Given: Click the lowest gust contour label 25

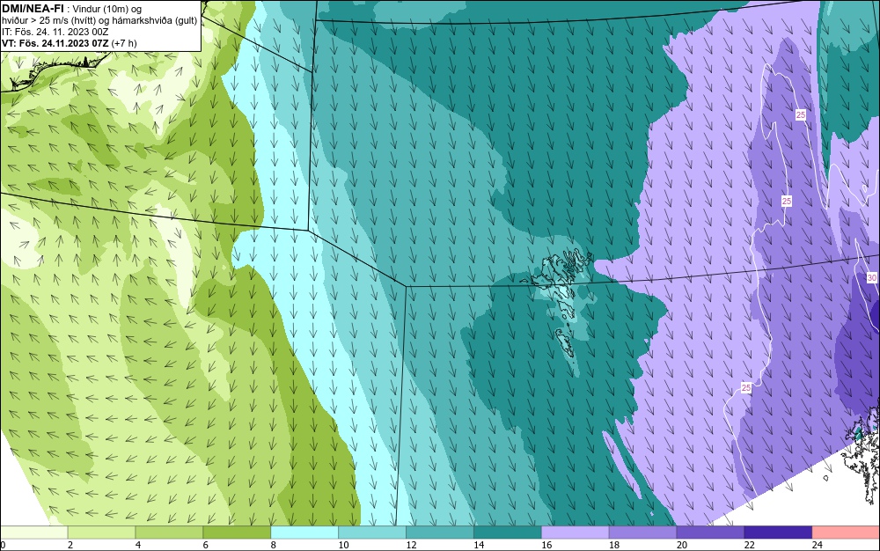Looking at the screenshot, I should [x=746, y=387].
